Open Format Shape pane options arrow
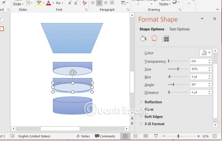The height and width of the screenshot is (141, 222). [202, 19]
